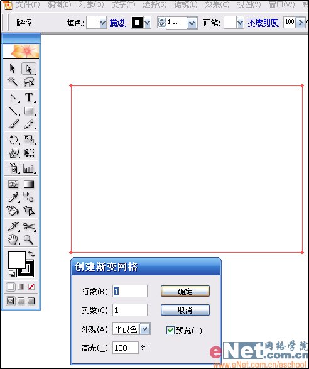This screenshot has width=309, height=369.
Task: Toggle the 预览 preview checkbox
Action: click(x=170, y=331)
